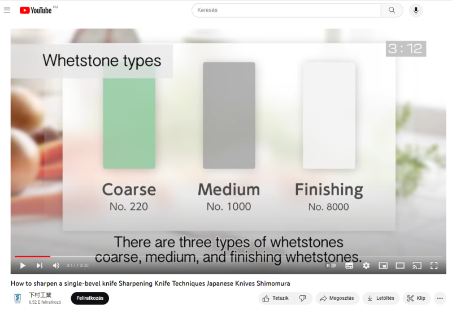Open player settings gear
Image resolution: width=452 pixels, height=310 pixels.
[x=366, y=265]
